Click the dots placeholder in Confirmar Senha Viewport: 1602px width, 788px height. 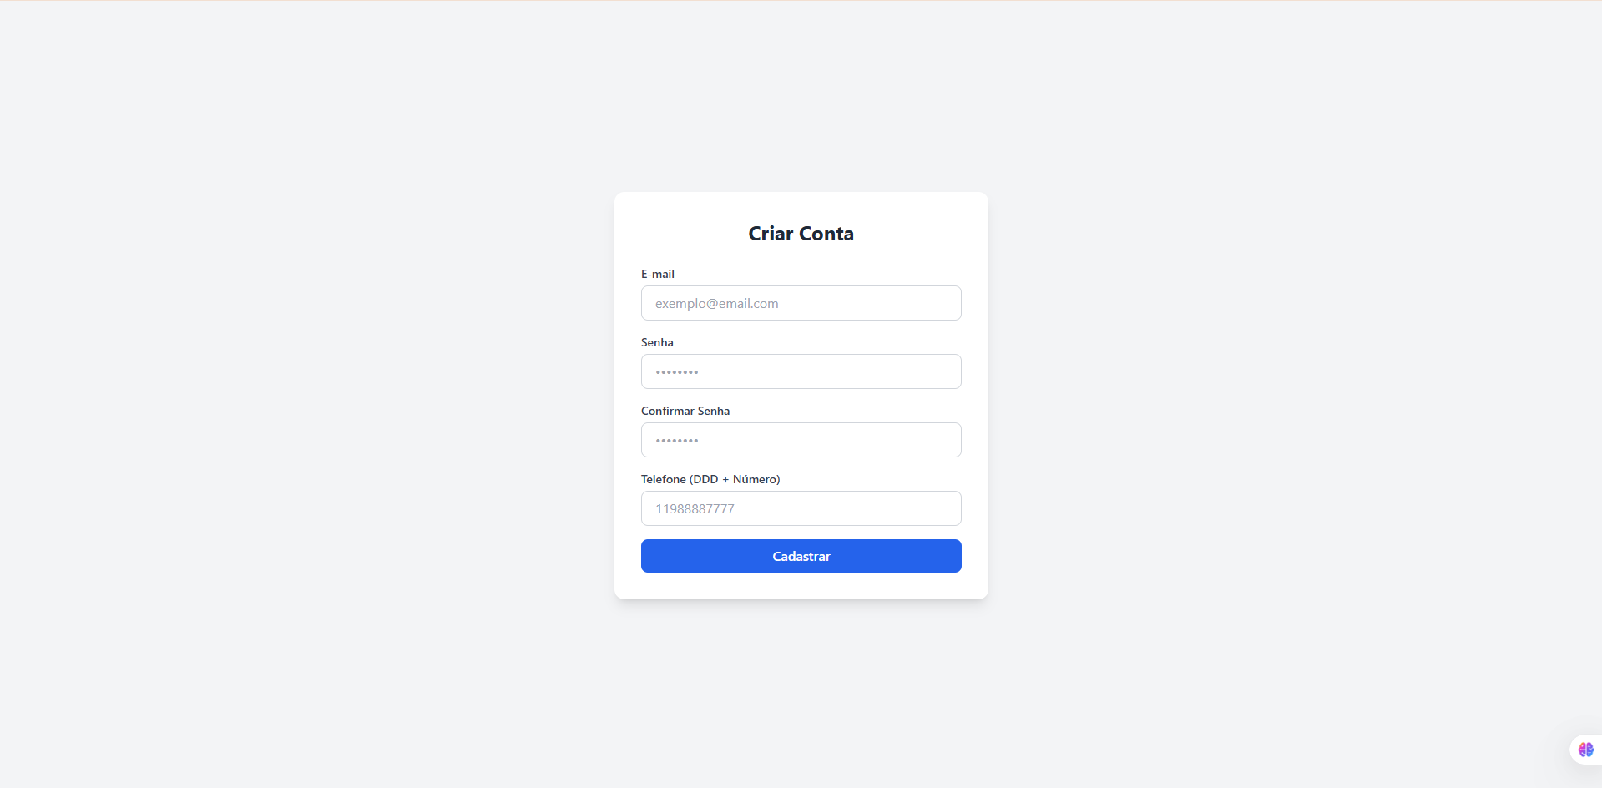tap(677, 441)
